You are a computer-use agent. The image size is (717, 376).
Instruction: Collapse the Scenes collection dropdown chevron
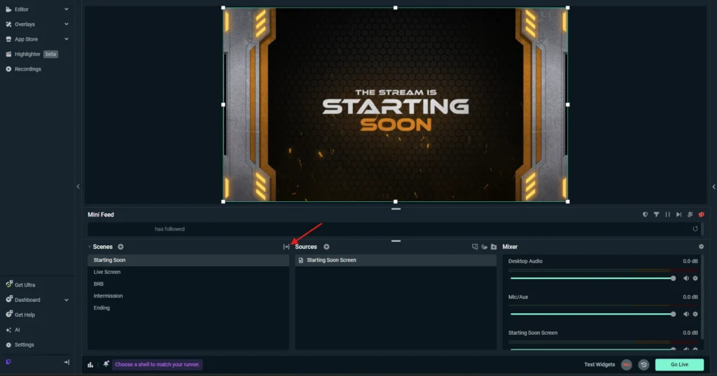(x=89, y=247)
